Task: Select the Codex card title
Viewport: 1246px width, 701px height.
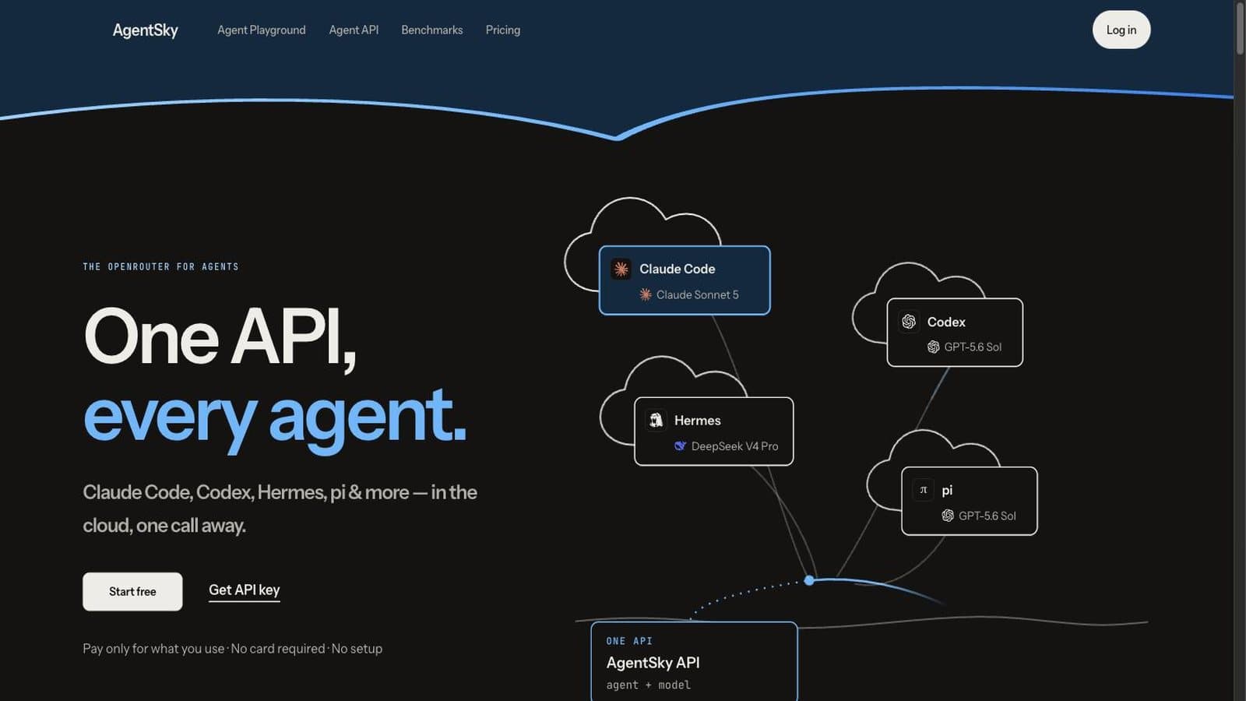Action: pyautogui.click(x=946, y=322)
